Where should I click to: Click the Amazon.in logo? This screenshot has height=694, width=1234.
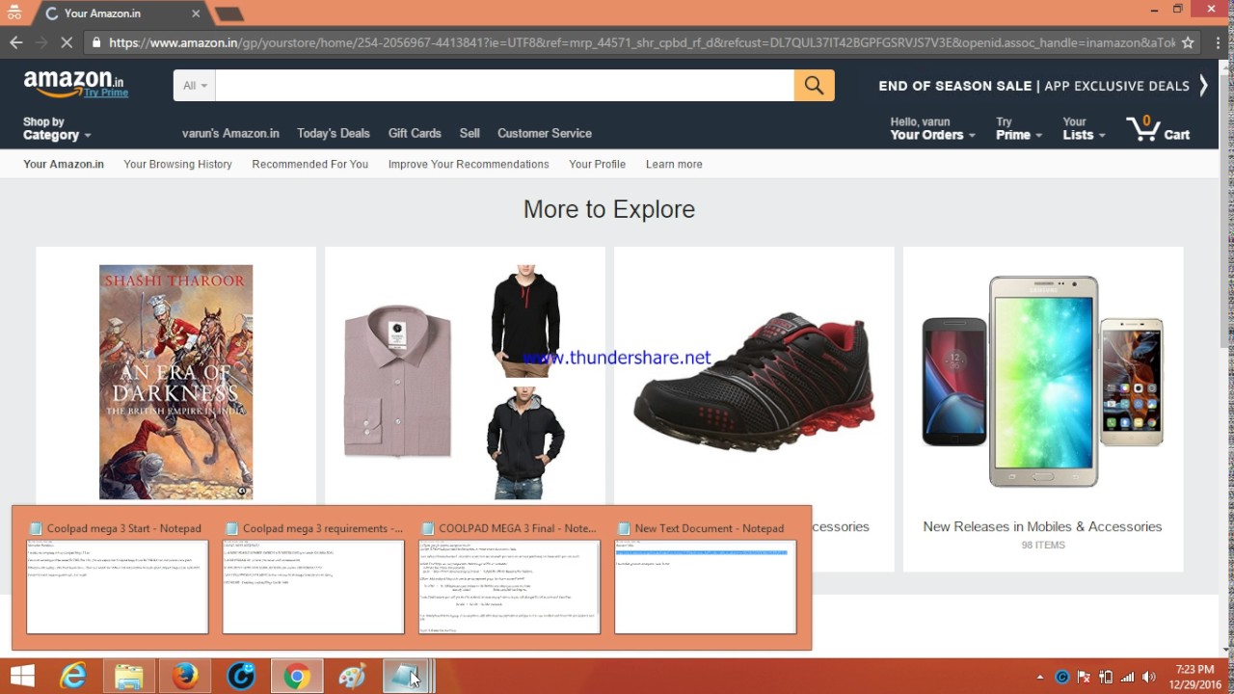coord(74,83)
